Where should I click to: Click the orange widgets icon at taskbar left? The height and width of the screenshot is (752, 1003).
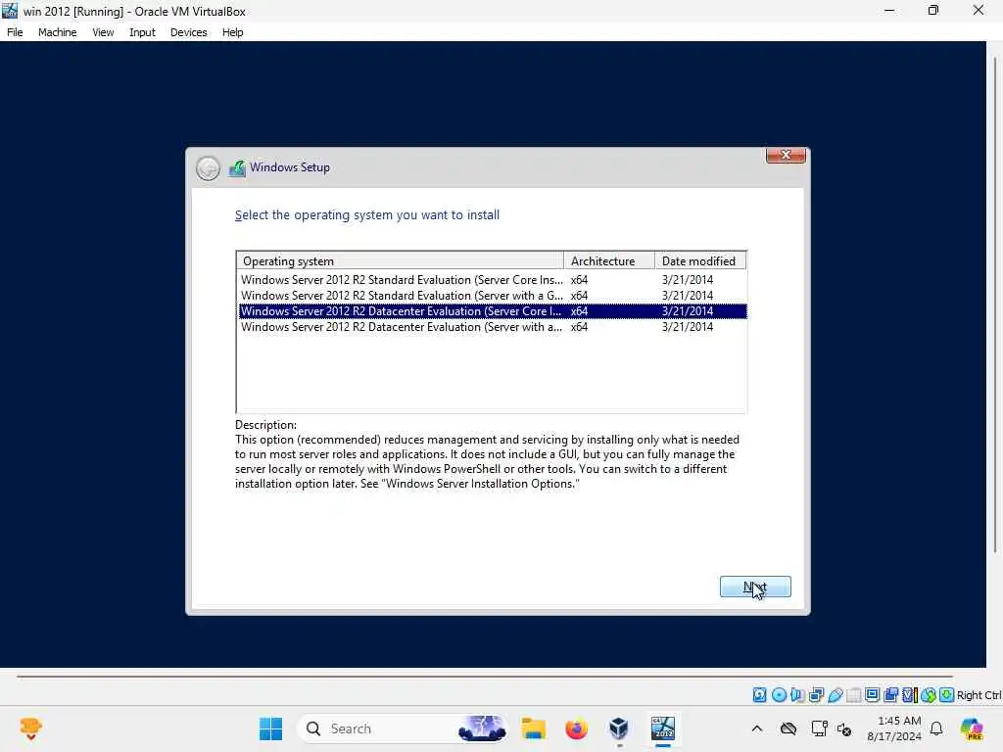click(30, 728)
